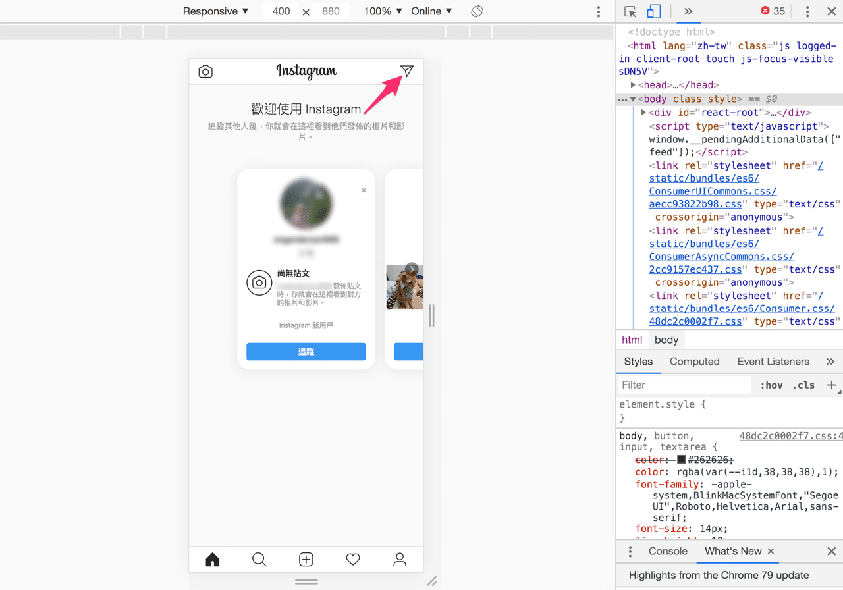Open the activity heart icon
The height and width of the screenshot is (590, 843).
[353, 560]
